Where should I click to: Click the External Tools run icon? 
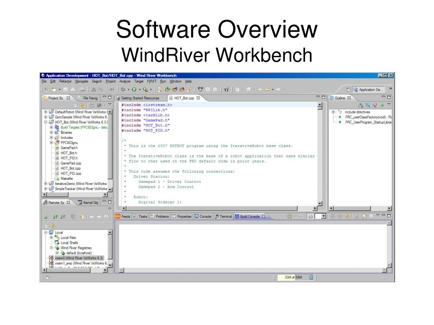145,90
